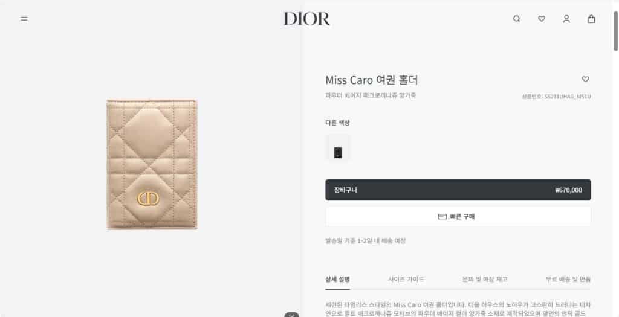Open the hamburger navigation menu

click(24, 19)
